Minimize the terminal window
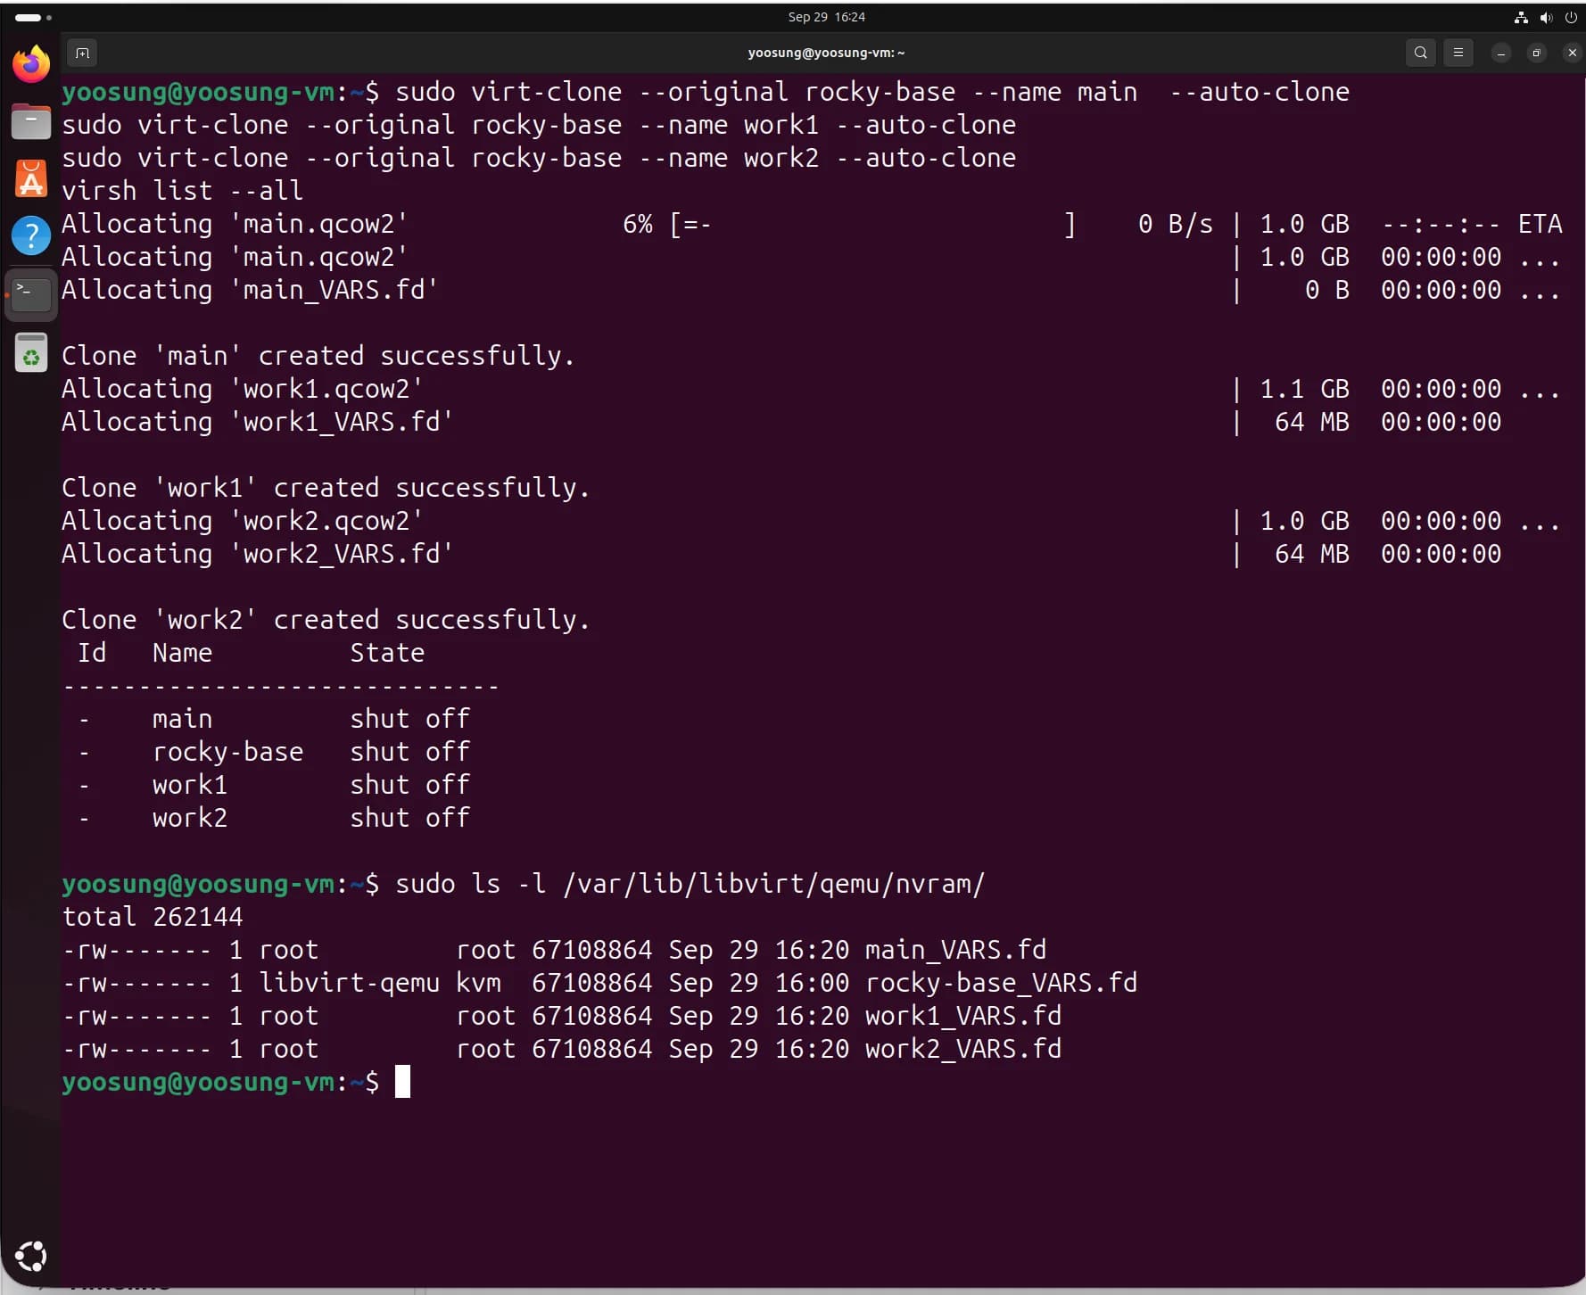The image size is (1586, 1295). pyautogui.click(x=1501, y=54)
